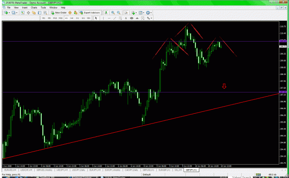This screenshot has width=289, height=178.
Task: Click the clock Periods icon
Action: coord(148,13)
